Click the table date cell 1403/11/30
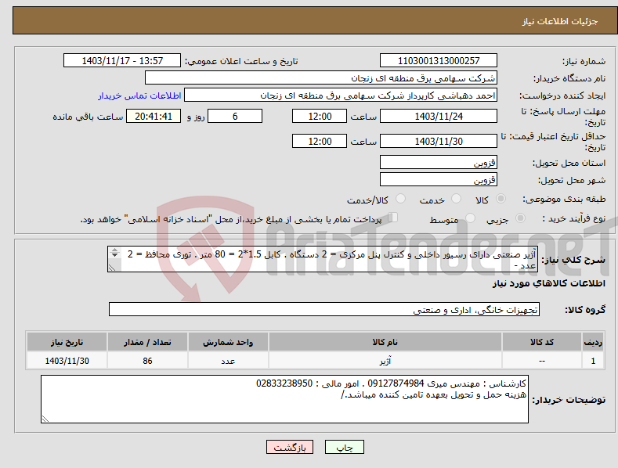Viewport: 618px width, 468px height. (x=67, y=361)
